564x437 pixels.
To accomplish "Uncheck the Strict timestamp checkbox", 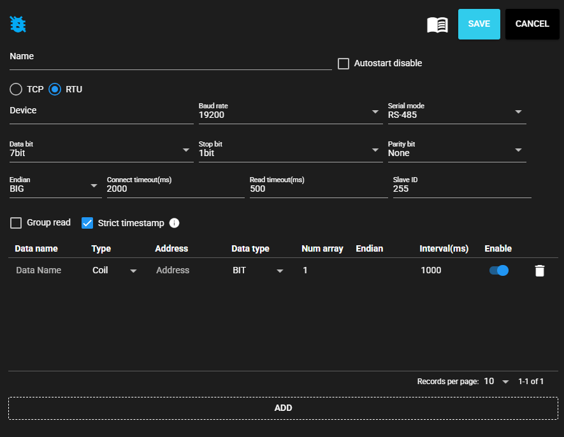I will 87,223.
